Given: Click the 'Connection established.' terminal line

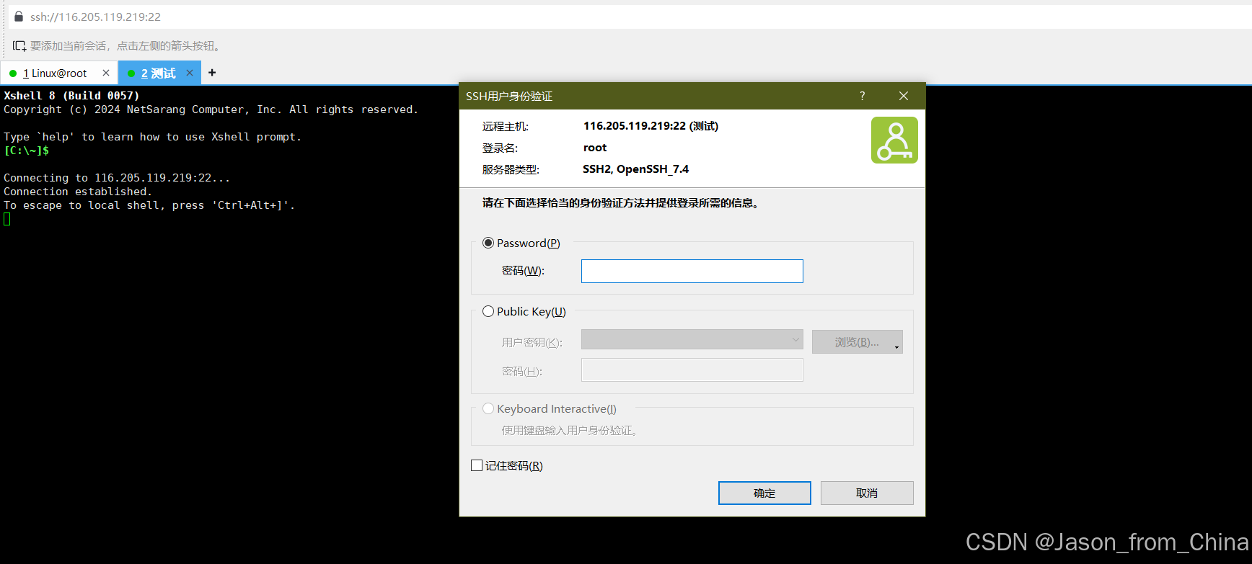Looking at the screenshot, I should [78, 192].
